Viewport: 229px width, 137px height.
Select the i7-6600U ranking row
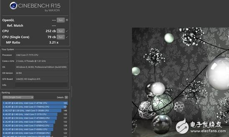coord(35,122)
